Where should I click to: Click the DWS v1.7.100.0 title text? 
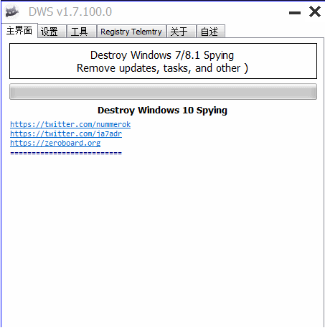point(70,11)
